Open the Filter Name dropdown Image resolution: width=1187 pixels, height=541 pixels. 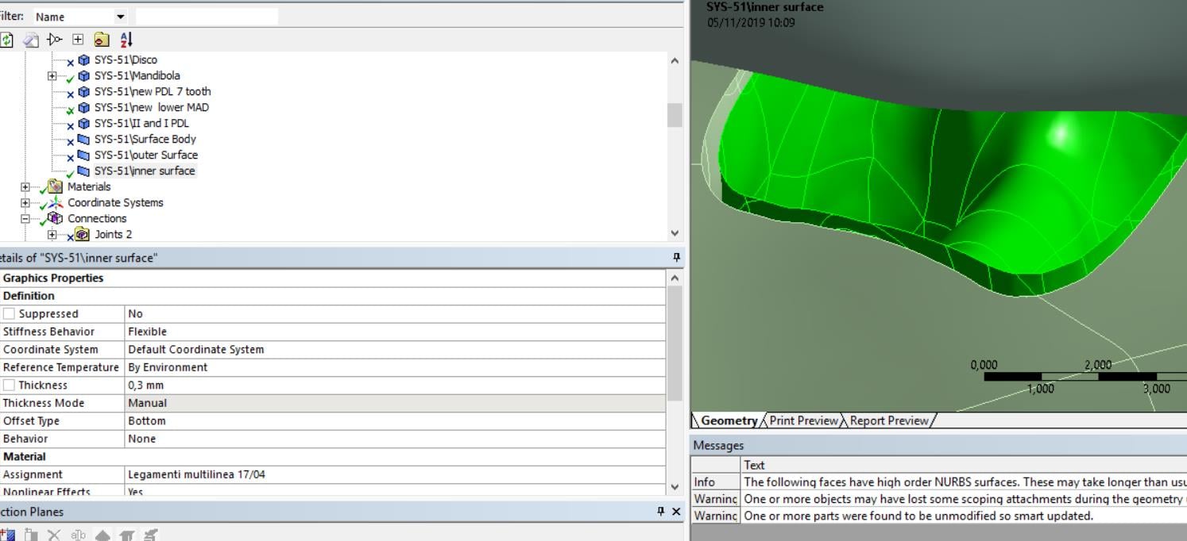tap(121, 17)
